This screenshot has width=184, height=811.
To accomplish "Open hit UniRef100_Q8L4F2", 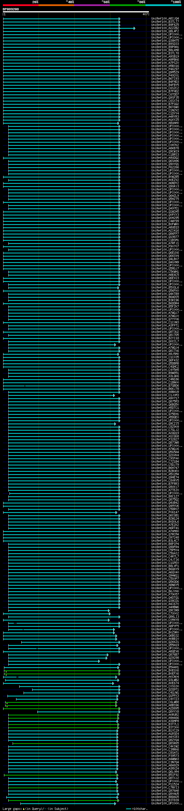I will (165, 31).
